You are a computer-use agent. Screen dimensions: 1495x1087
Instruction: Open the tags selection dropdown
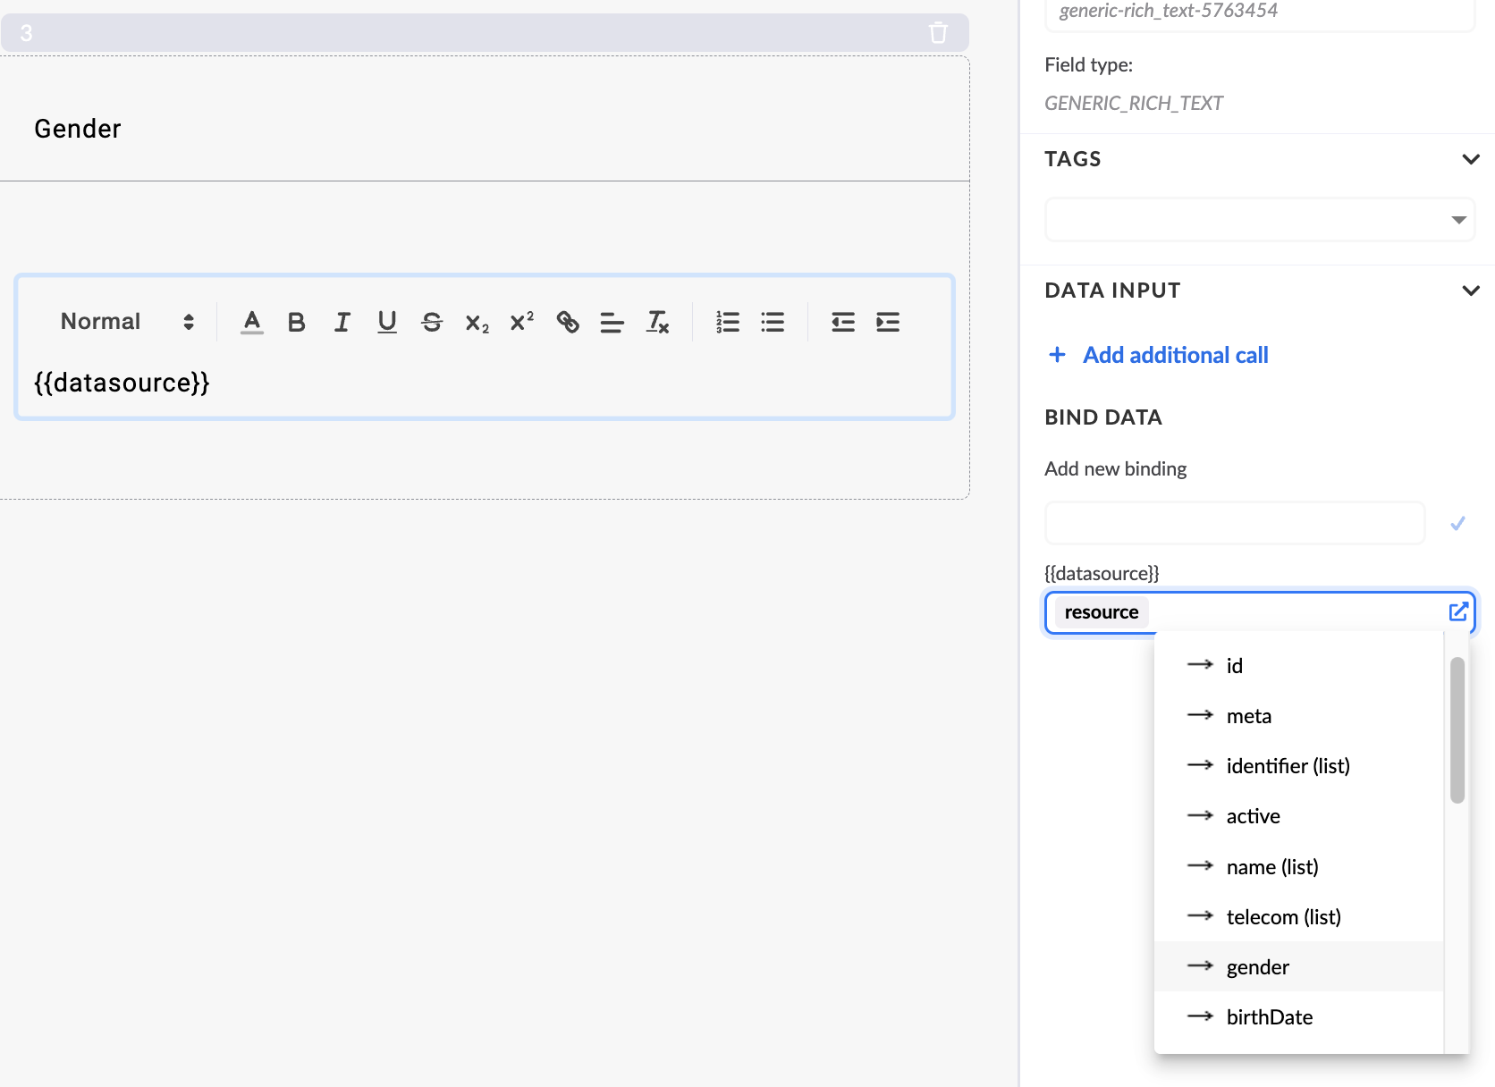point(1260,220)
